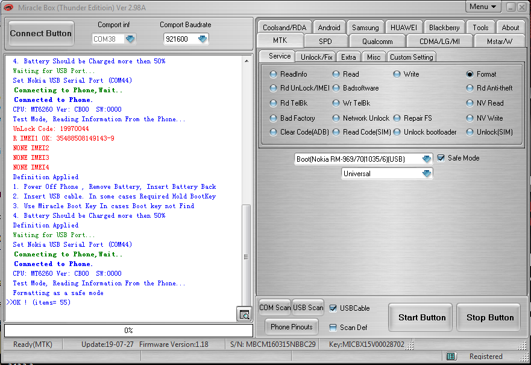Switch to the Coolsand/RDA tab
The height and width of the screenshot is (365, 531).
pyautogui.click(x=284, y=28)
